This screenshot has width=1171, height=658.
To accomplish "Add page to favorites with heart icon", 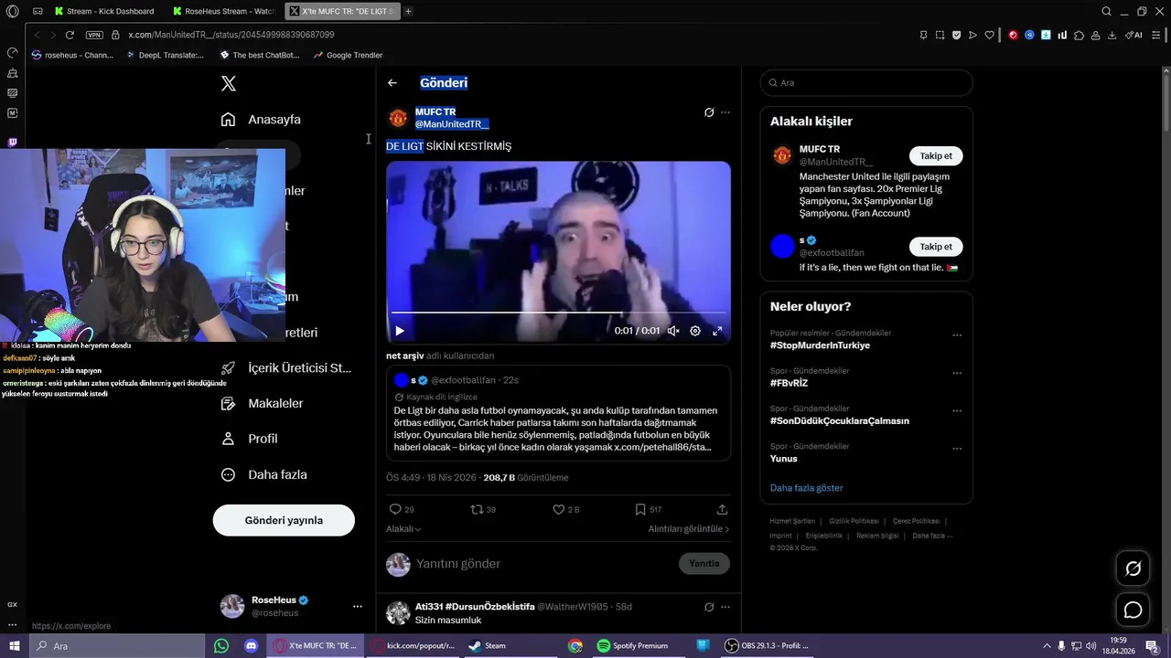I will [989, 35].
